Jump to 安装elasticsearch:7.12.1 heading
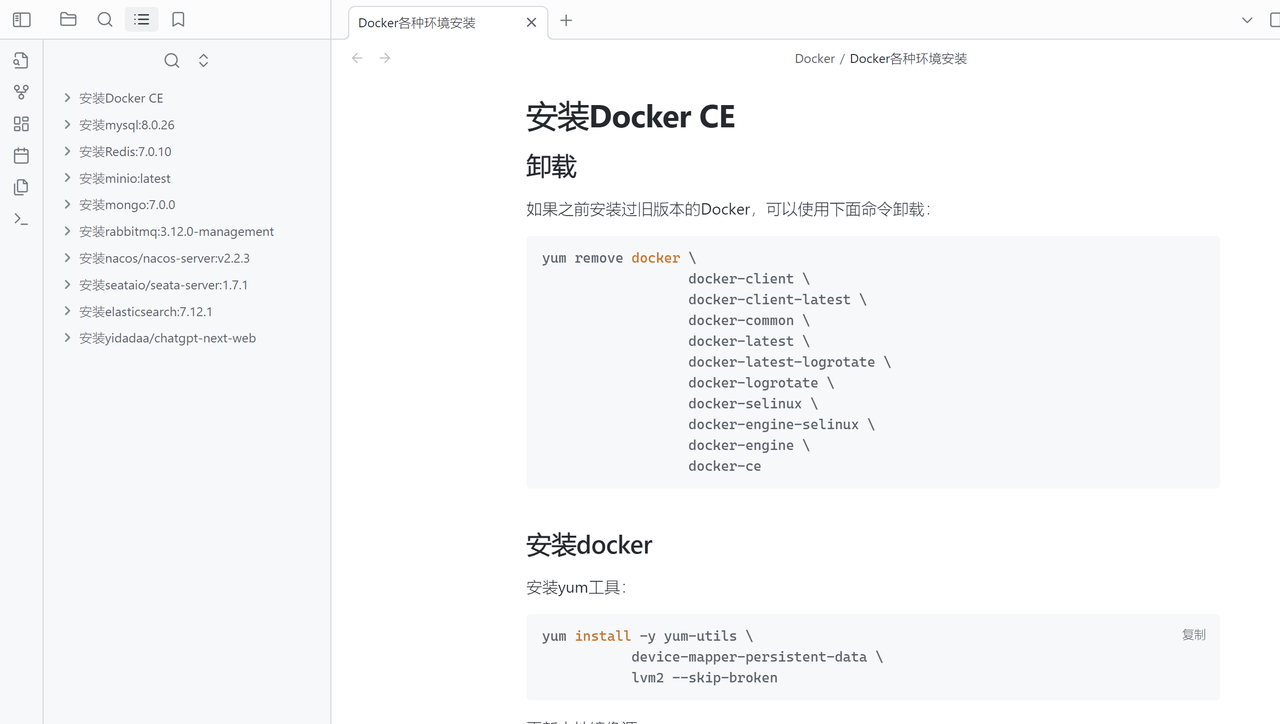Screen dimensions: 1280x724 point(146,311)
